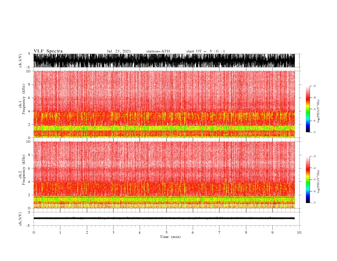337x261 pixels.
Task: Click the "ch.3(V)" axis label
Action: click(20, 219)
